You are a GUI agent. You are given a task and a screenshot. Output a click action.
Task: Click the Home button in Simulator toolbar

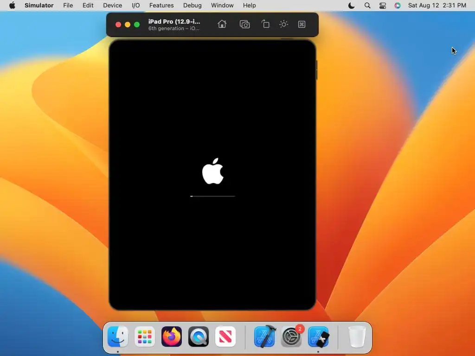click(222, 24)
